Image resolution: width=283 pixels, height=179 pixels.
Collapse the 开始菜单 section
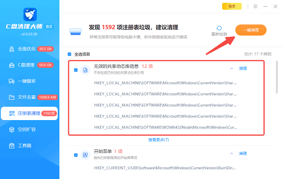(x=232, y=154)
